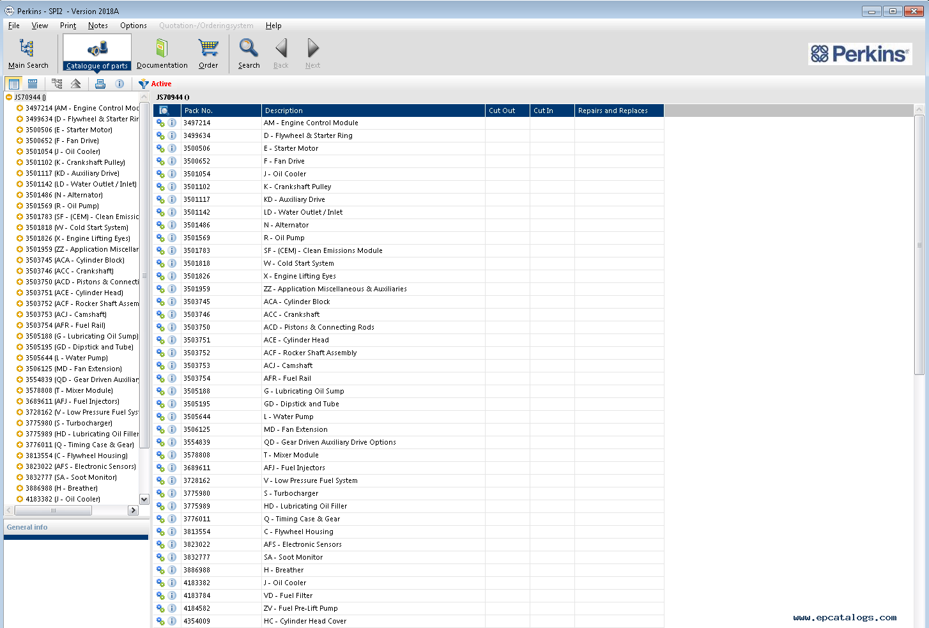Open the Documentation book icon
Screen dimensions: 929x628
(162, 49)
